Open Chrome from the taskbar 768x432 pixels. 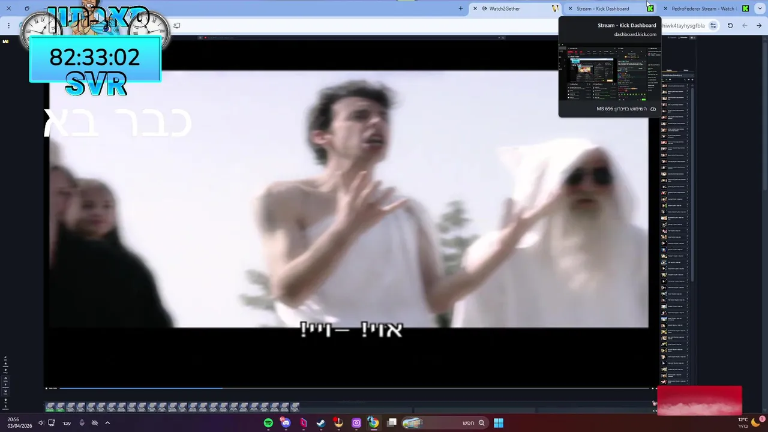click(x=374, y=423)
